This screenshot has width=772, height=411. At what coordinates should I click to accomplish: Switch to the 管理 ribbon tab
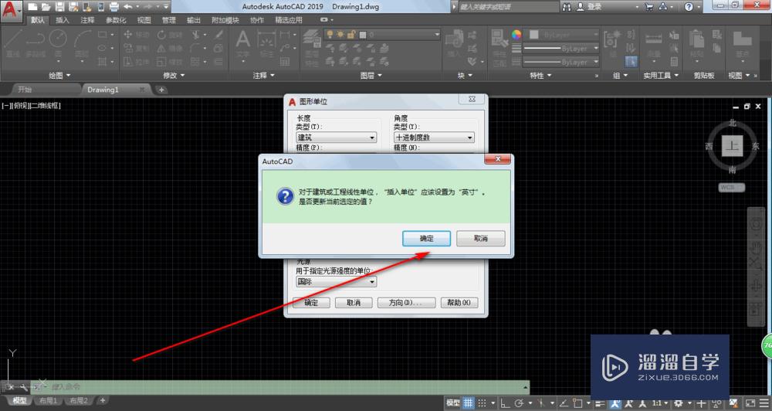click(168, 20)
